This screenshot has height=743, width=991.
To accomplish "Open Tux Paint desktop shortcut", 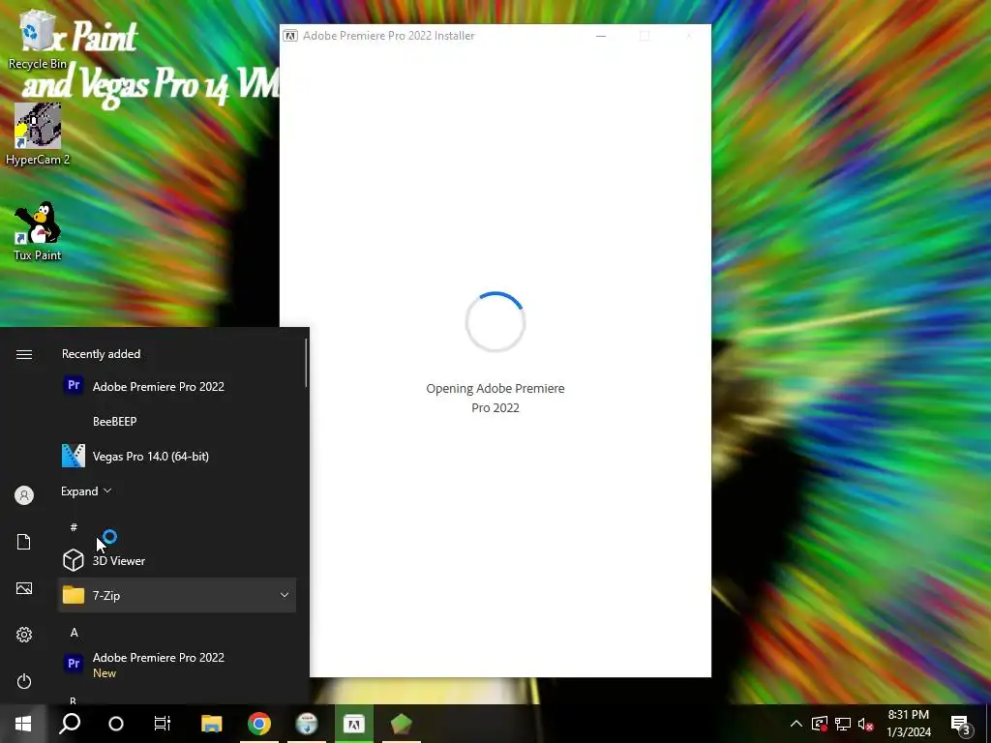I will coord(38,230).
